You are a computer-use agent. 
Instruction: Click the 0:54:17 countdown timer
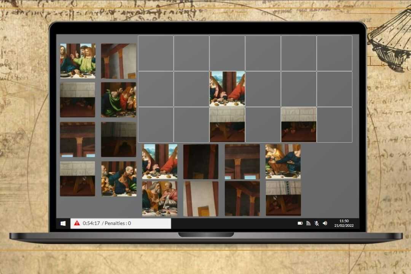[x=91, y=223]
